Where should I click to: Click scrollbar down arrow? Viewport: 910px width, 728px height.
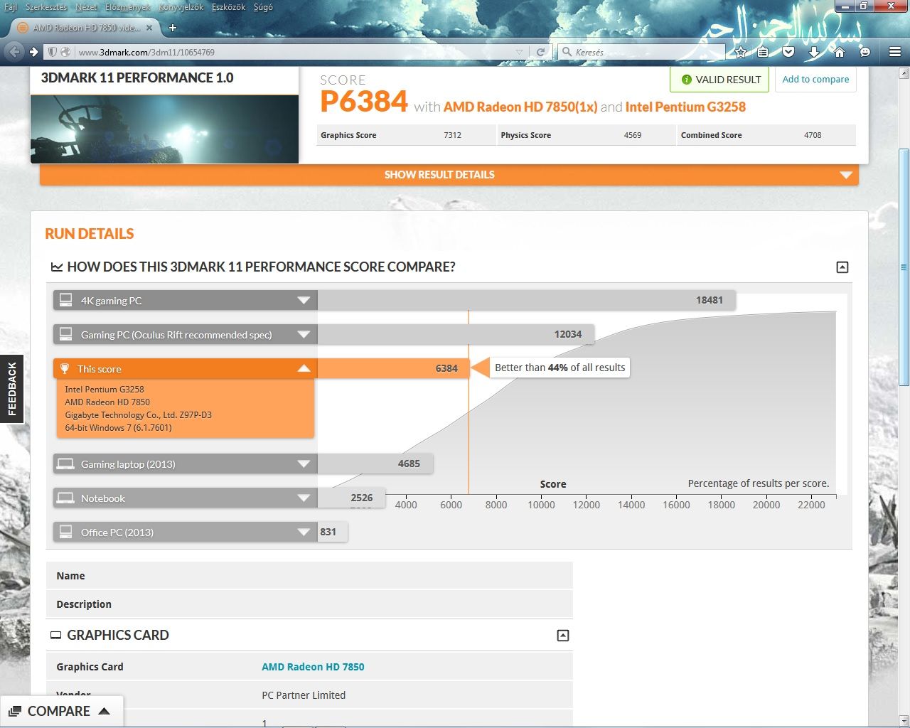904,720
